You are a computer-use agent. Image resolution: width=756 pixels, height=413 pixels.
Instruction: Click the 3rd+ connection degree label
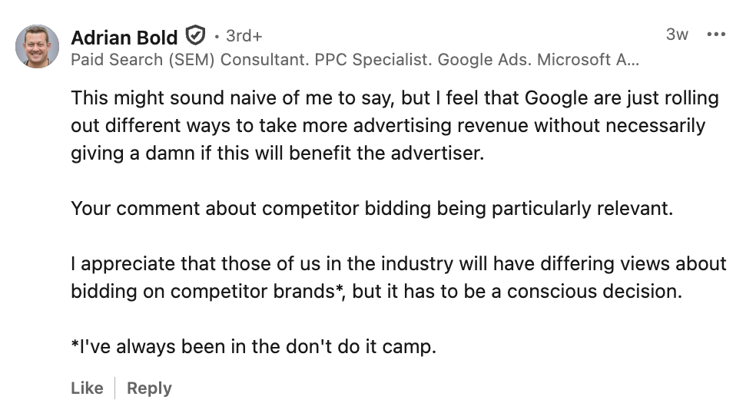pyautogui.click(x=244, y=36)
